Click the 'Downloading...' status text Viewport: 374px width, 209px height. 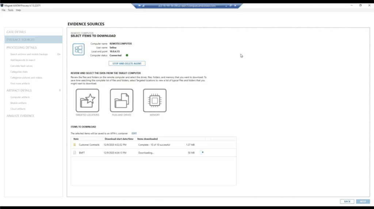[x=146, y=153]
